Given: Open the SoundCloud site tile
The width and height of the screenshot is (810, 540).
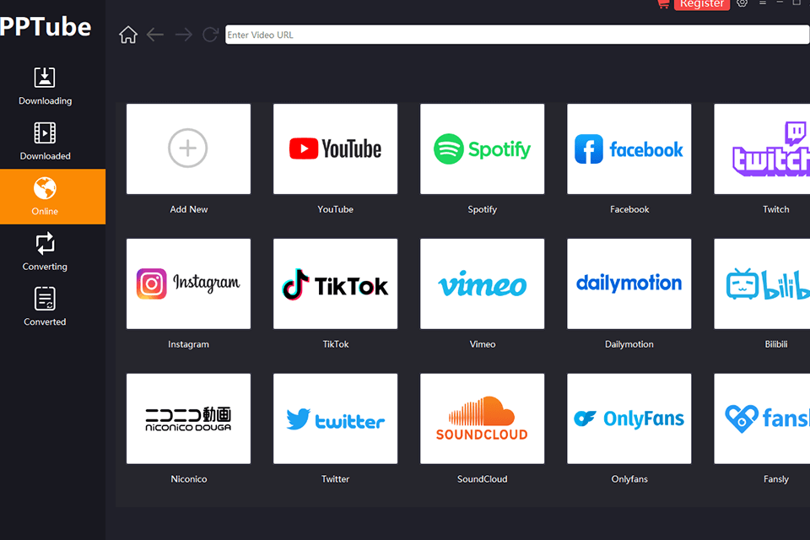Looking at the screenshot, I should (482, 418).
